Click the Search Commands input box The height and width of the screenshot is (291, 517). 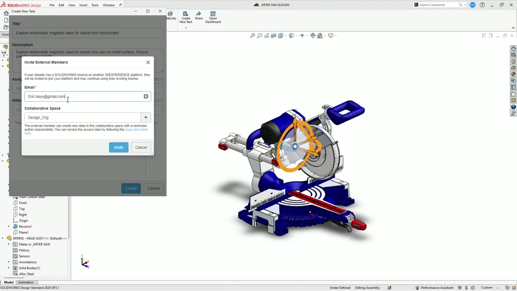[x=440, y=5]
